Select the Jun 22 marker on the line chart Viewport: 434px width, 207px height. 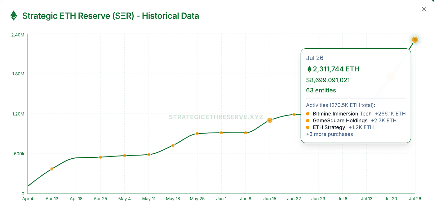(294, 114)
